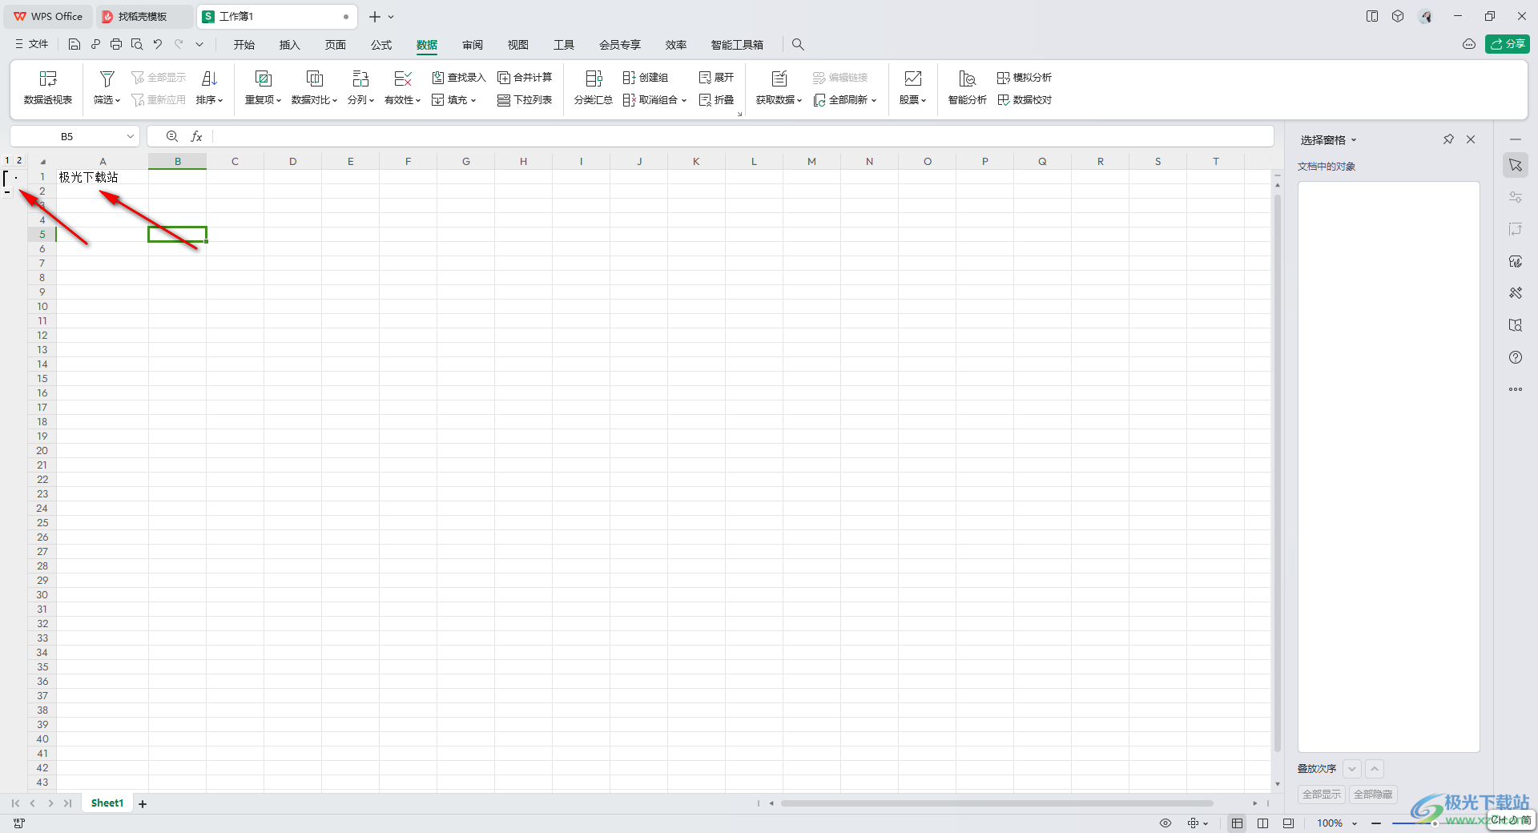
Task: Click the 股票 stocks icon
Action: click(912, 78)
